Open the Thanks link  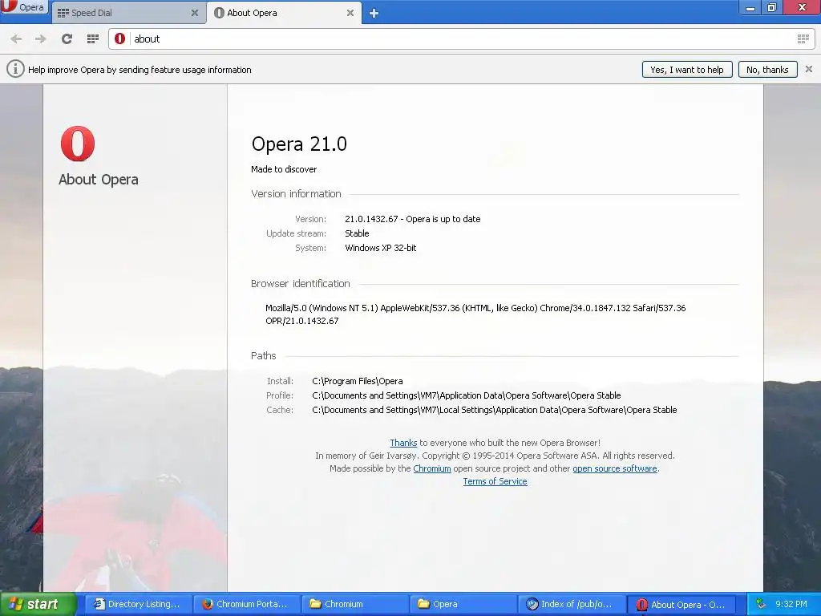(403, 443)
